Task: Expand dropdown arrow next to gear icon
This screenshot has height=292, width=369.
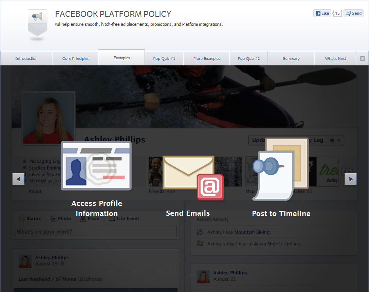Action: tap(339, 141)
